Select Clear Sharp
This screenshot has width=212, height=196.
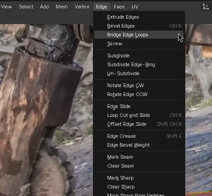pyautogui.click(x=139, y=187)
